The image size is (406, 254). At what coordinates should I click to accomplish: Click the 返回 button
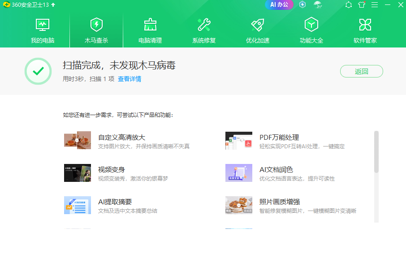pos(362,71)
